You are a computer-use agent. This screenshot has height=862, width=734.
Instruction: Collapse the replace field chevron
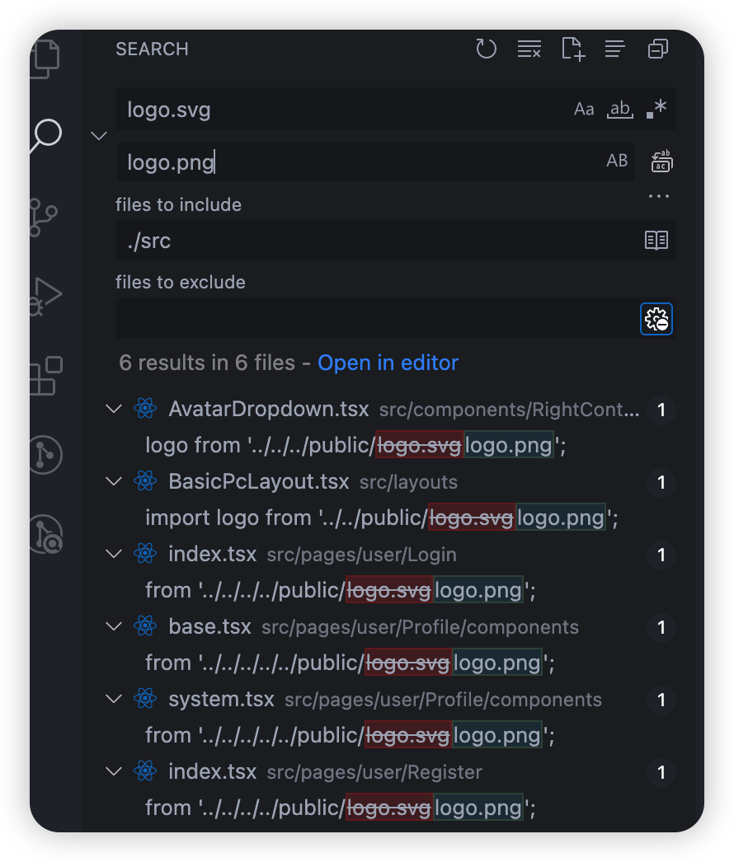(x=99, y=136)
